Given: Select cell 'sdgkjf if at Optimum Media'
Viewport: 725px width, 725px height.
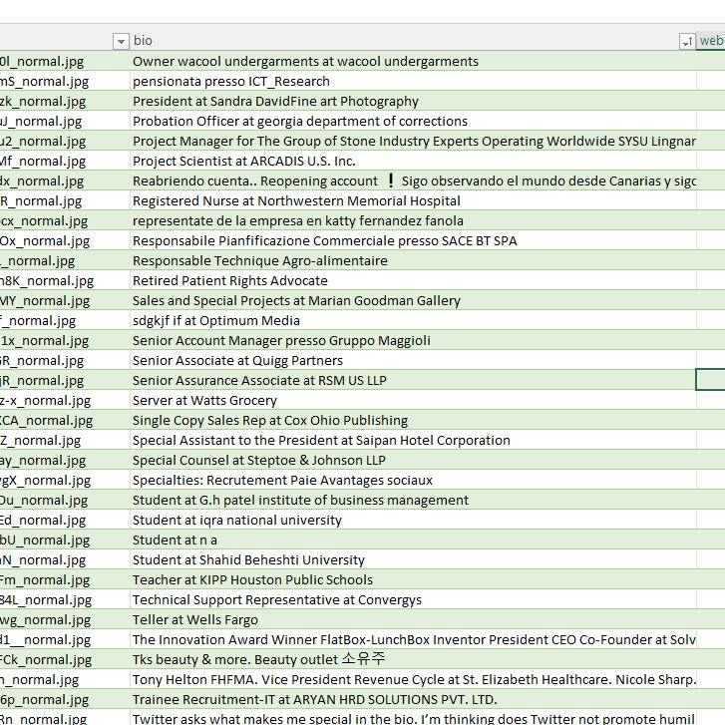Looking at the screenshot, I should (413, 320).
